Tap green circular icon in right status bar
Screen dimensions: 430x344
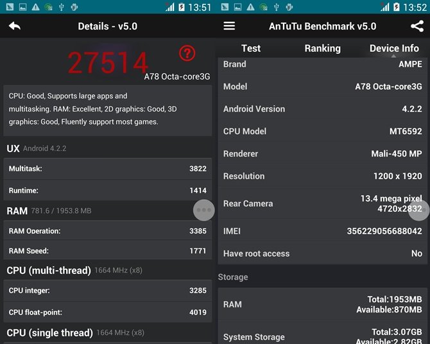pyautogui.click(x=264, y=7)
